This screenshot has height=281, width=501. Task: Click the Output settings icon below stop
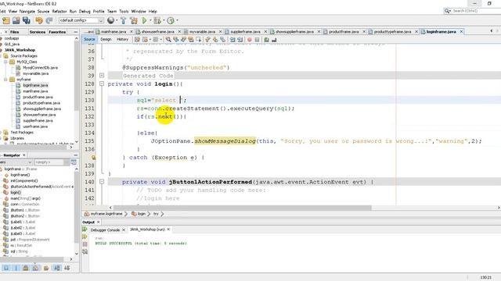pos(85,251)
